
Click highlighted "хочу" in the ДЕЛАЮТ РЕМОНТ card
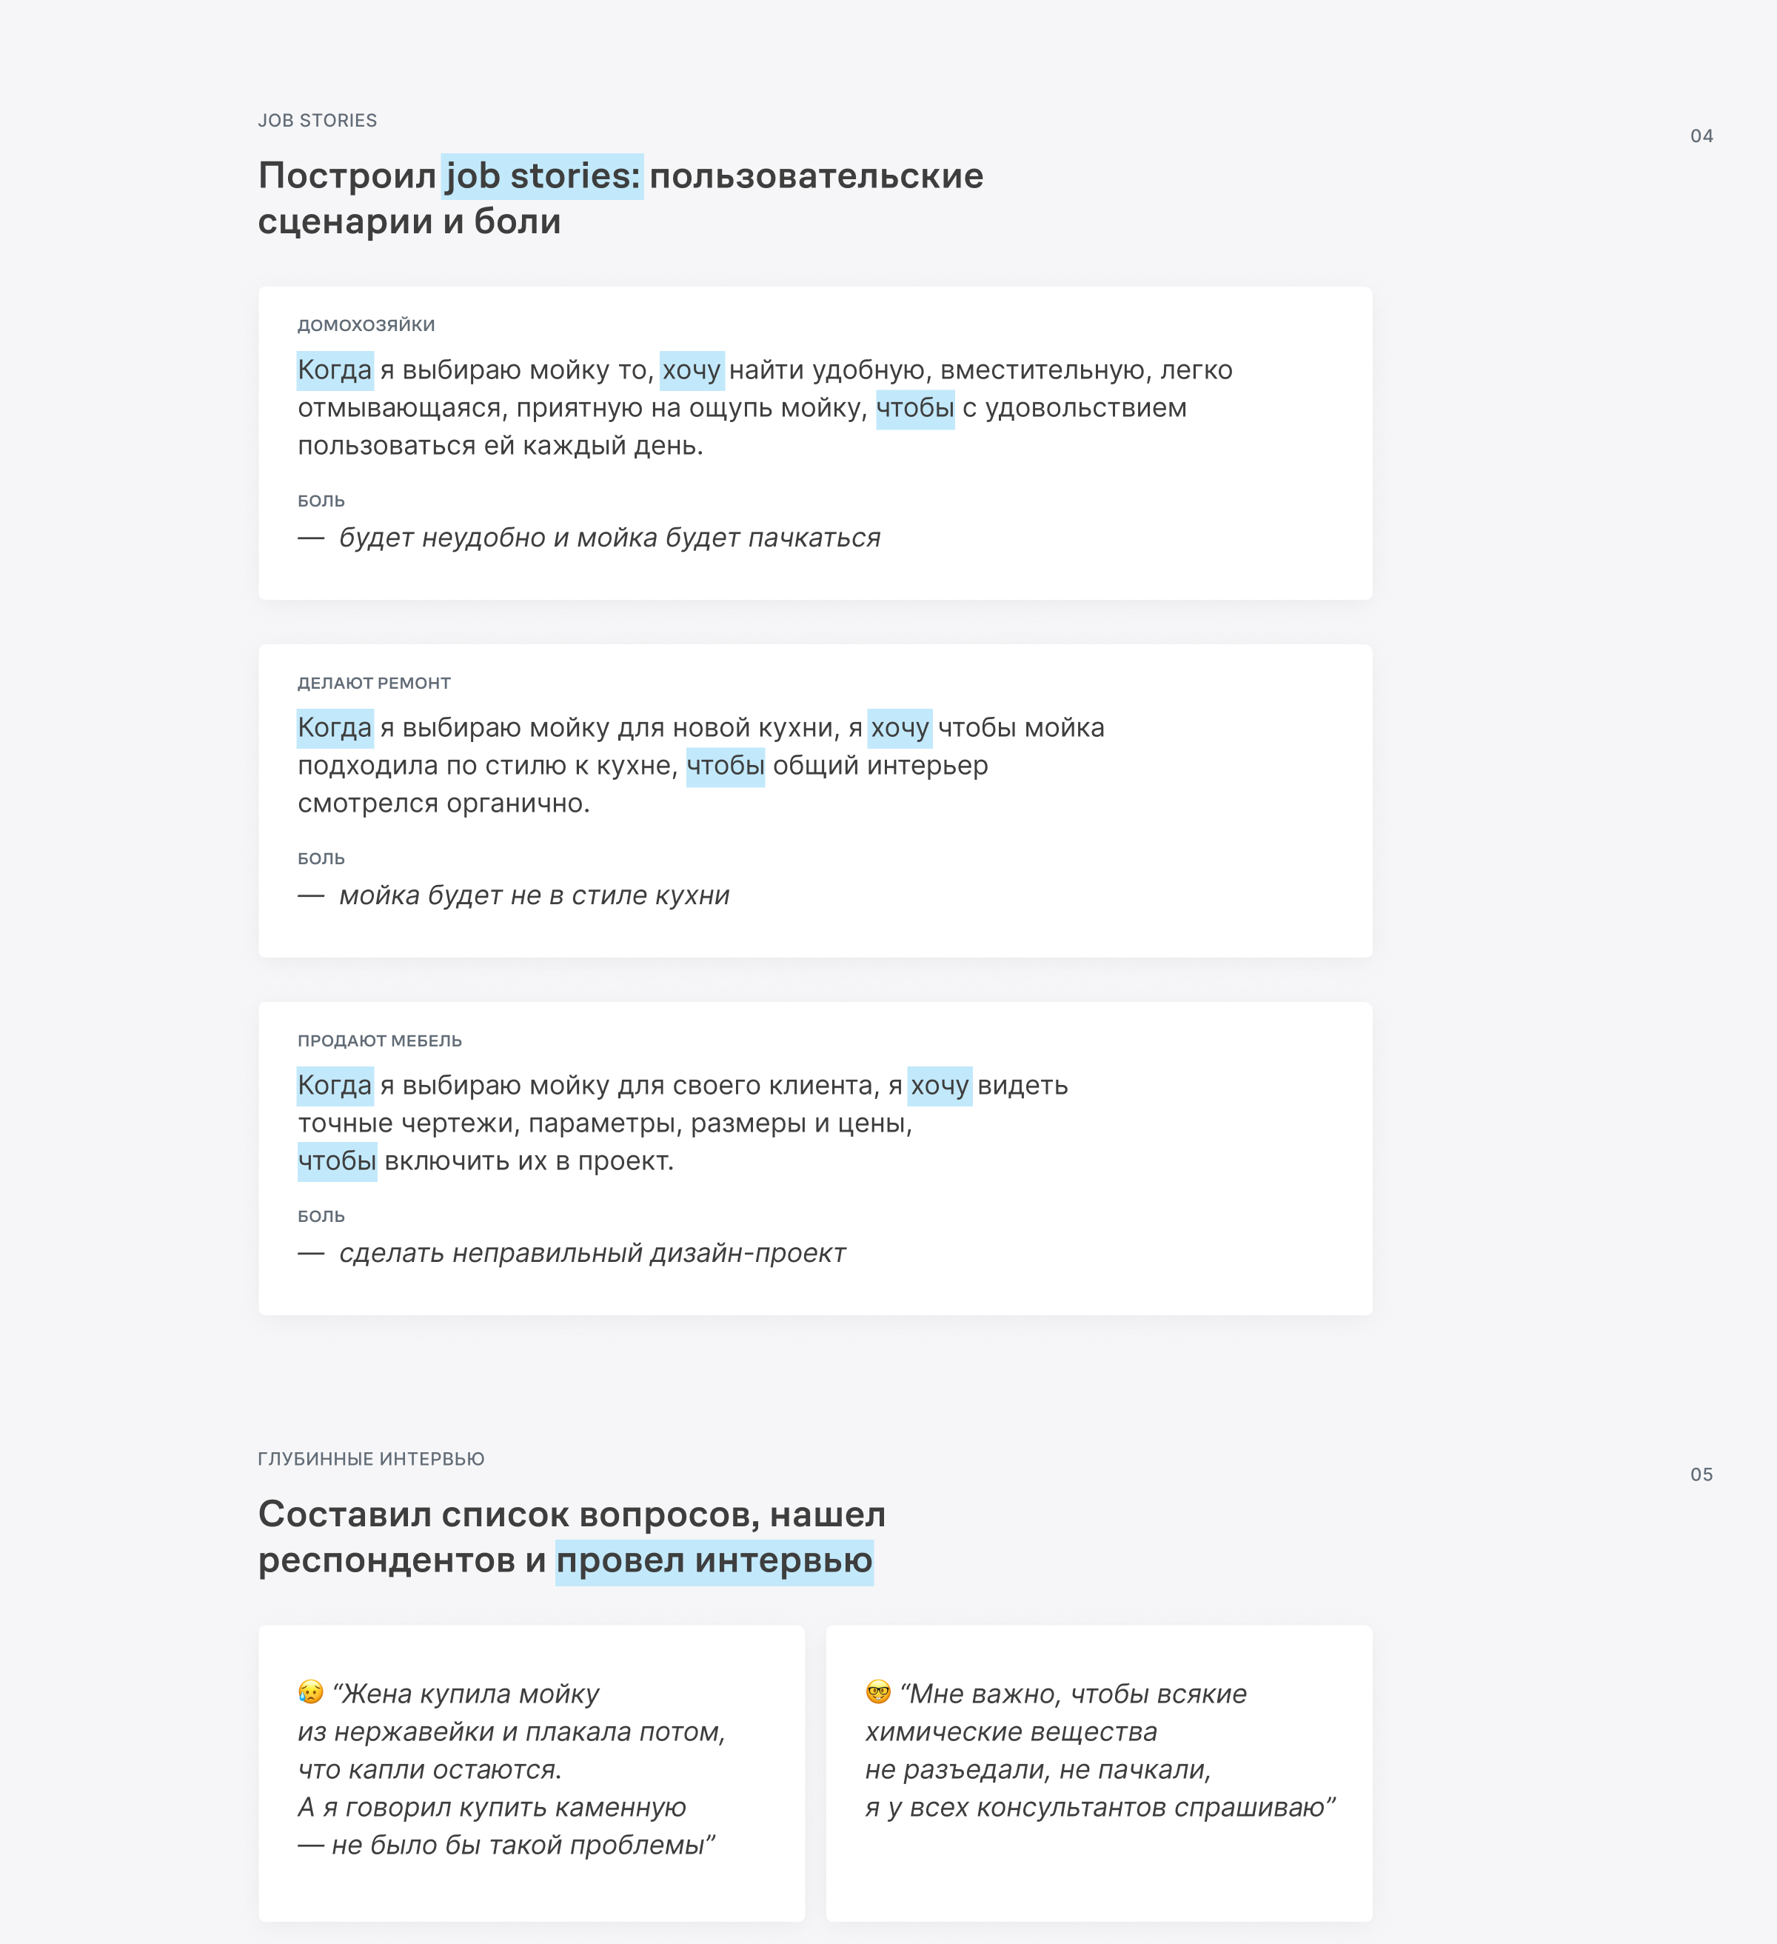(x=900, y=728)
